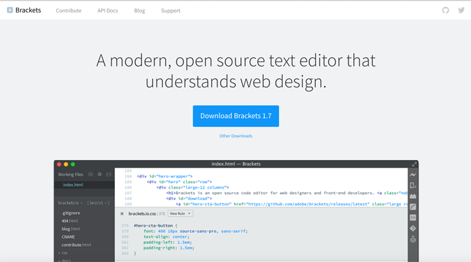Viewport: 471px width, 262px height.
Task: Go to the Blog page
Action: tap(139, 10)
